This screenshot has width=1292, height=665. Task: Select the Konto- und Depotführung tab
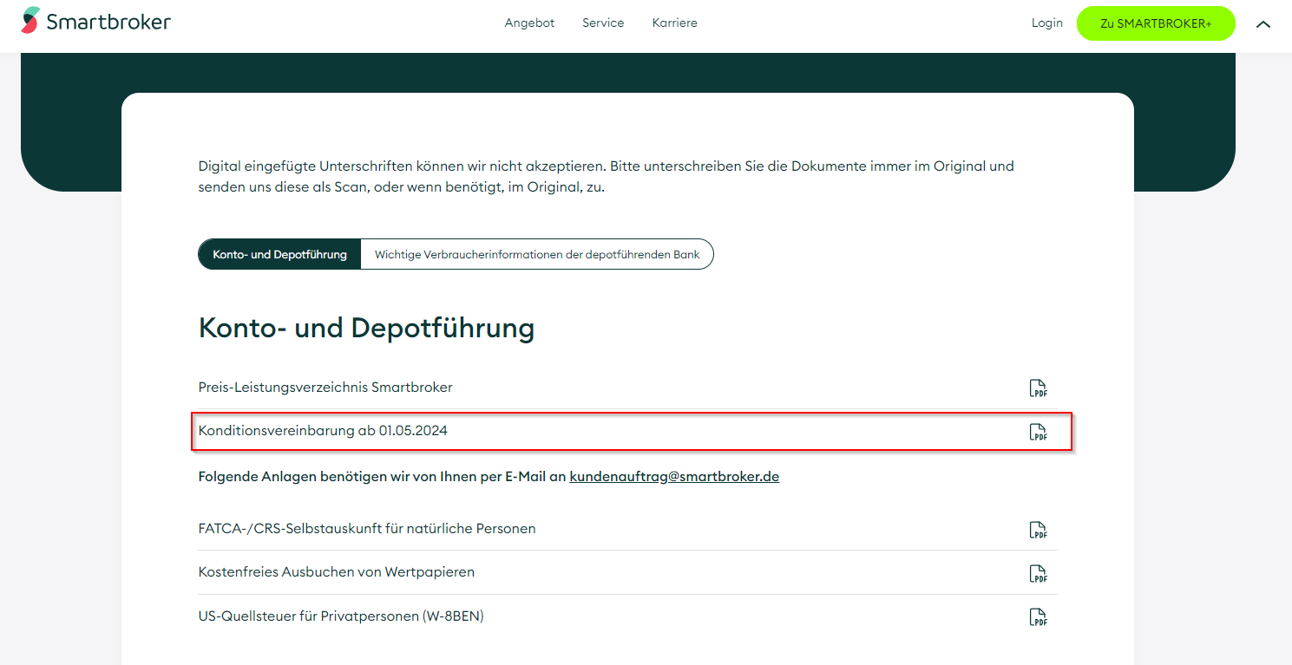click(279, 255)
